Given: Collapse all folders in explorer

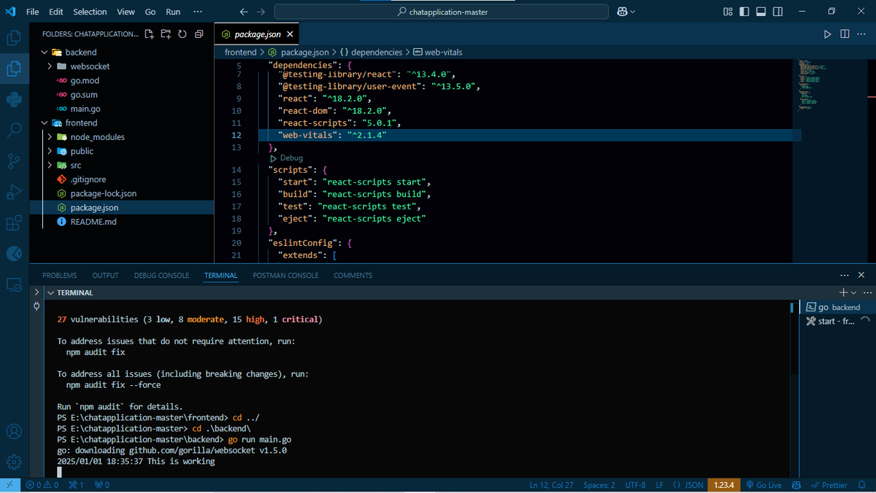Looking at the screenshot, I should (198, 34).
